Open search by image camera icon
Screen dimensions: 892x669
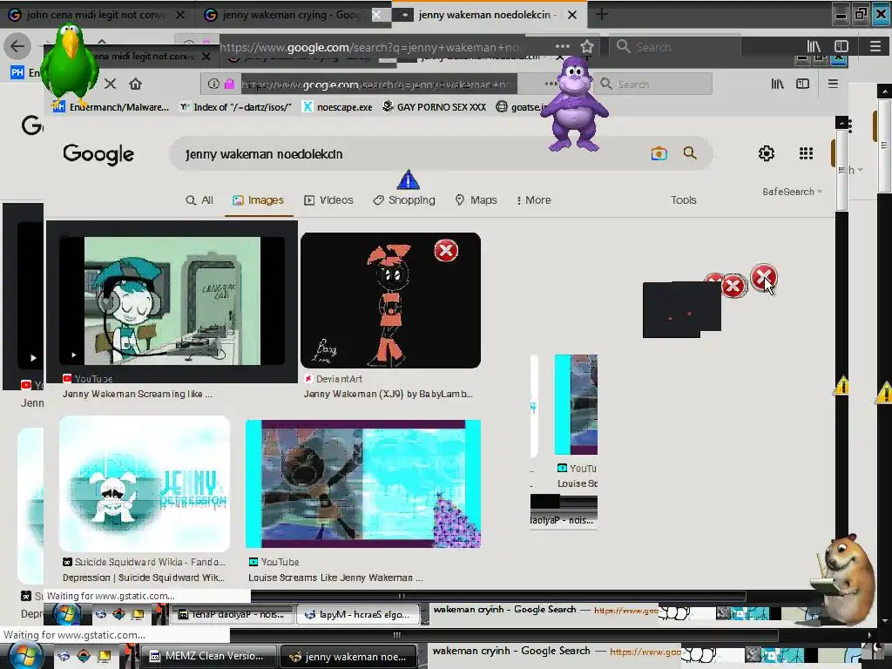pos(659,153)
